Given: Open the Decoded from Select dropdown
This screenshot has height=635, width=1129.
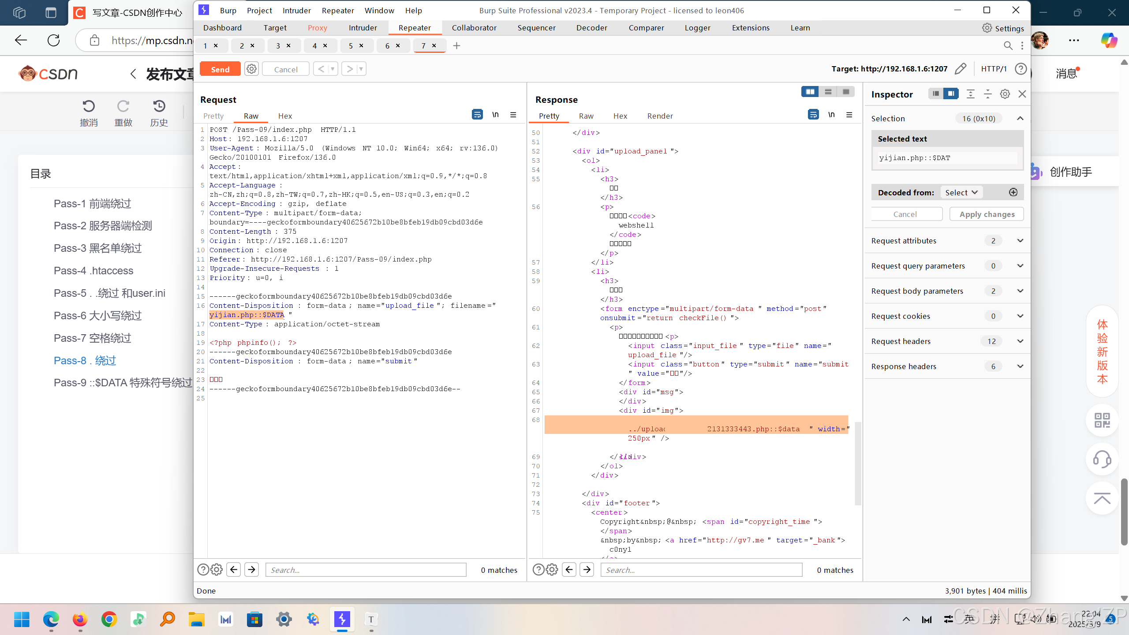Looking at the screenshot, I should (x=961, y=192).
